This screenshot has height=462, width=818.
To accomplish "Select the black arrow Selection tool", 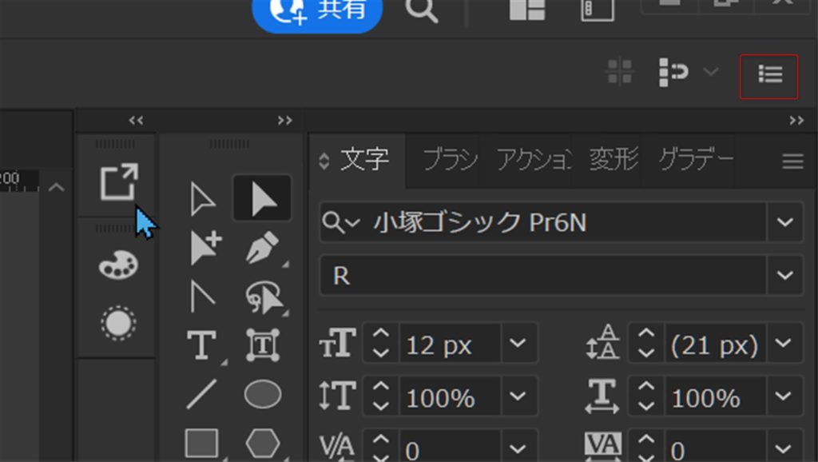I will (262, 198).
